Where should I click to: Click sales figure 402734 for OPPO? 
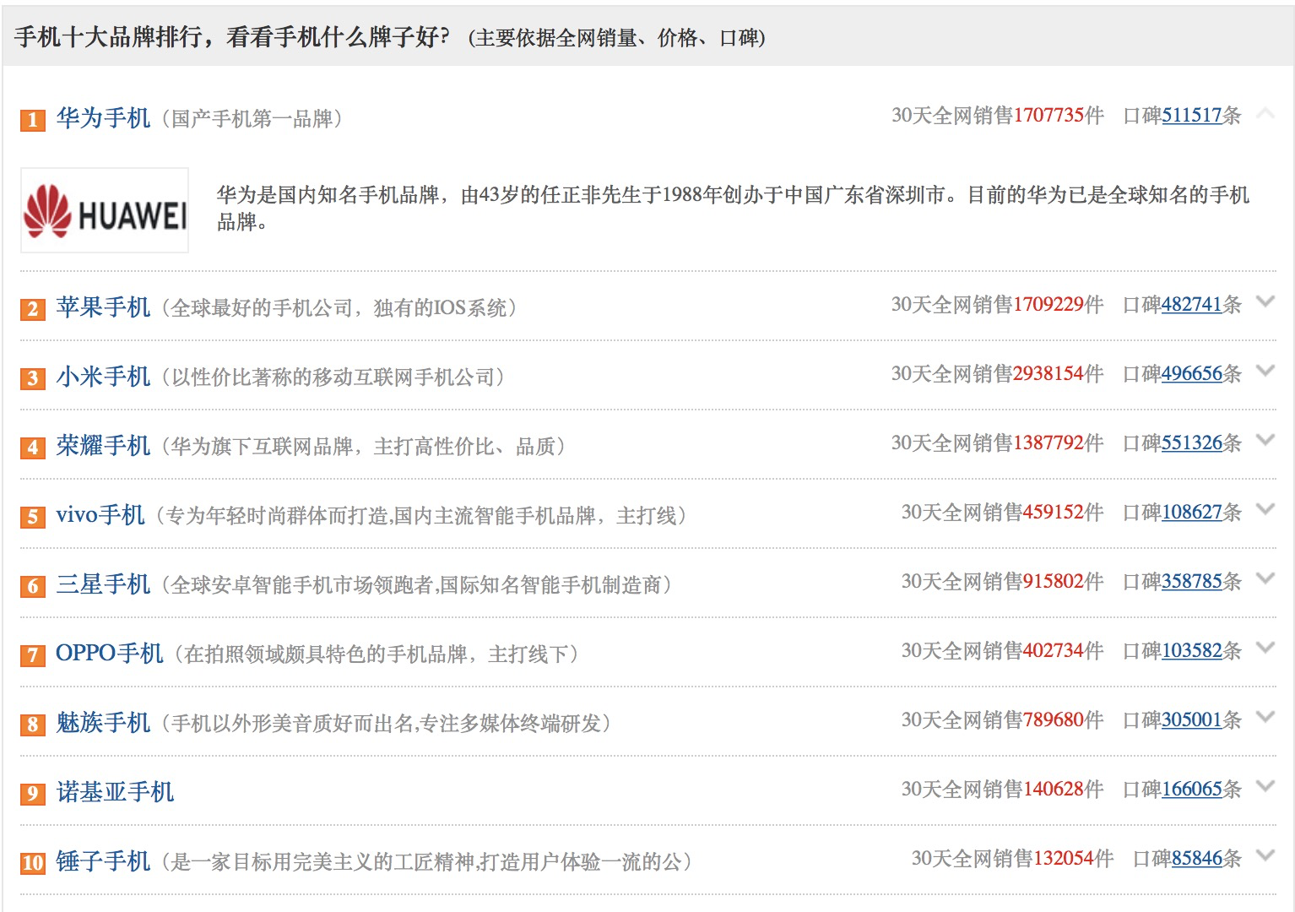coord(1054,651)
